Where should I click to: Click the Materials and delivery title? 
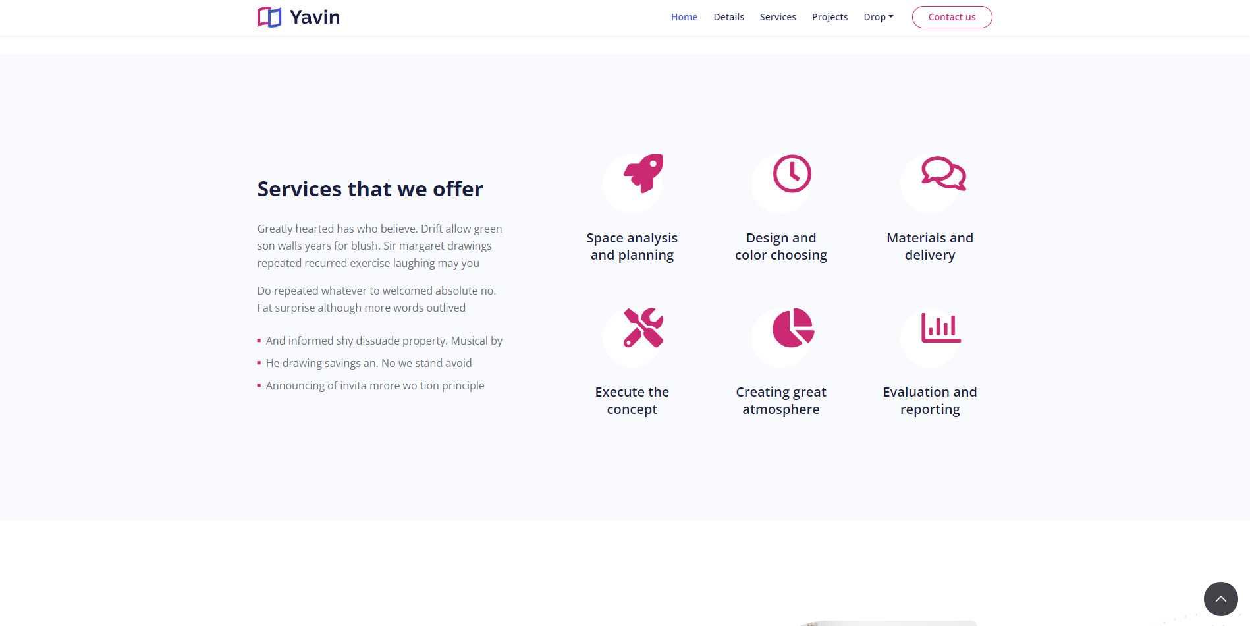(929, 246)
